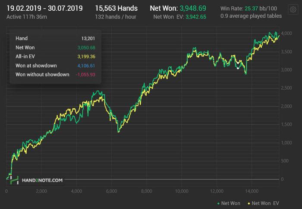Click the 10,000 x-axis label
The width and height of the screenshot is (302, 209).
click(182, 191)
